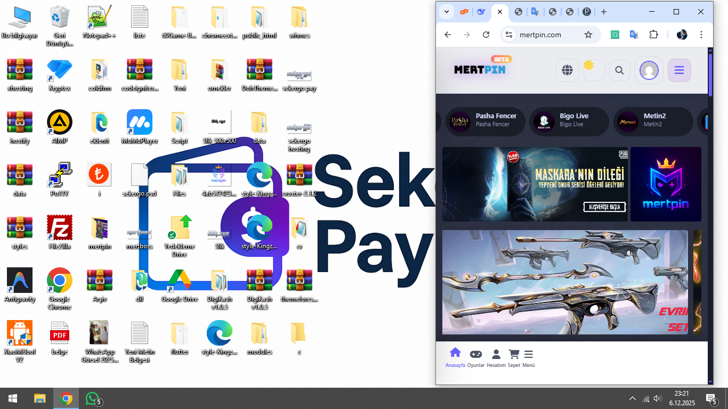Bookmark this page with the star icon
Viewport: 728px width, 409px height.
tap(588, 35)
